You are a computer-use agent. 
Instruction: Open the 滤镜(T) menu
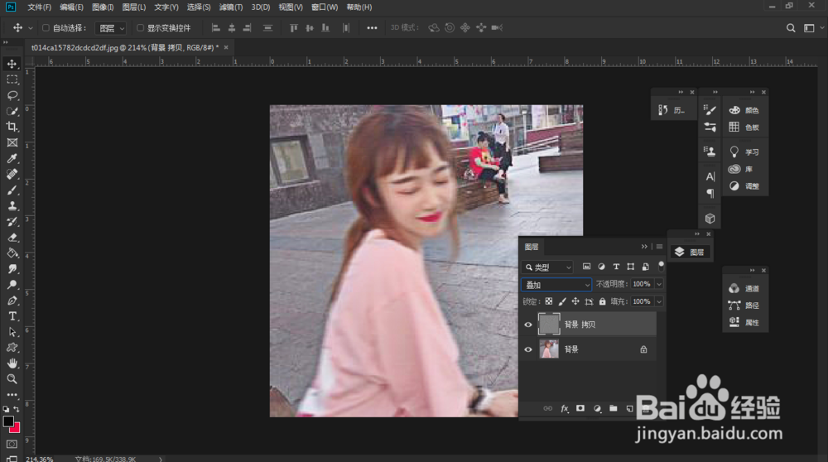[x=231, y=7]
